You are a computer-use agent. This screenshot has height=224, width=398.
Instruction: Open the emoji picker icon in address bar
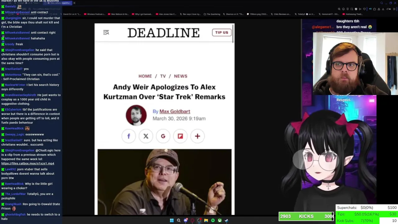point(343,9)
